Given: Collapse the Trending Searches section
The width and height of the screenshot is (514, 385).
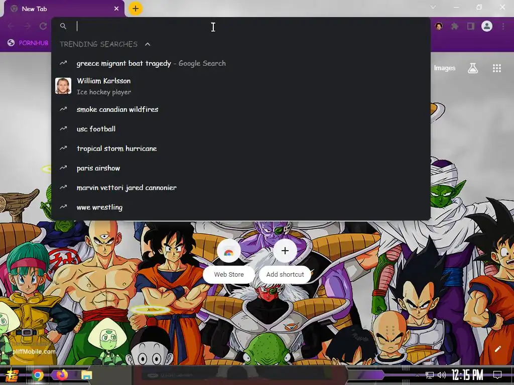Looking at the screenshot, I should click(x=148, y=44).
